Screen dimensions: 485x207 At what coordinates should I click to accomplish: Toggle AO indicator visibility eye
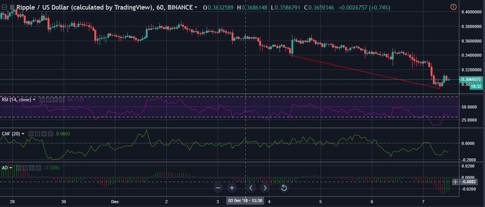click(19, 168)
